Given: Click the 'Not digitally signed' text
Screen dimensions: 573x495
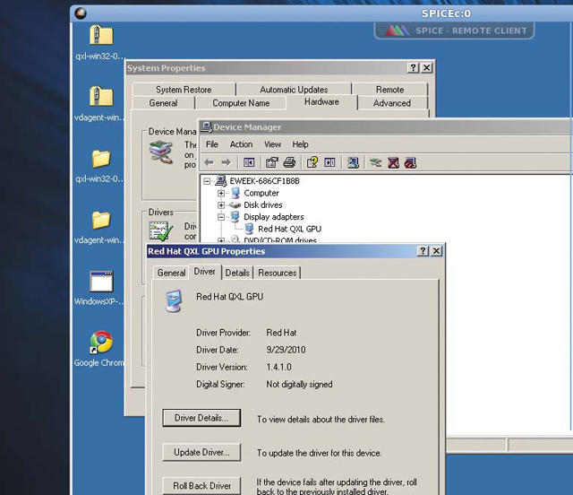Looking at the screenshot, I should (x=299, y=384).
